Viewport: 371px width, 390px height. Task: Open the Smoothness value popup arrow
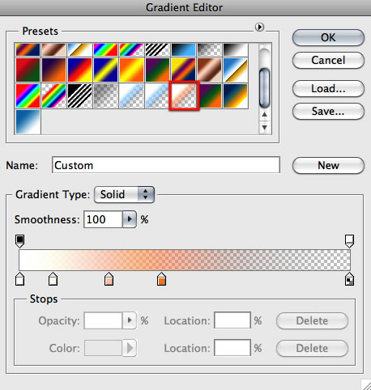click(x=130, y=219)
